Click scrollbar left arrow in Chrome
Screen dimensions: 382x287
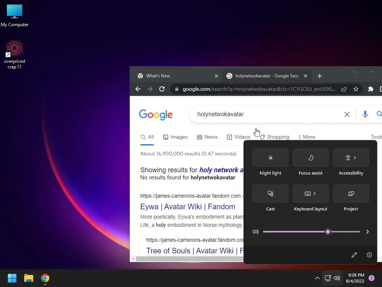coord(133,259)
